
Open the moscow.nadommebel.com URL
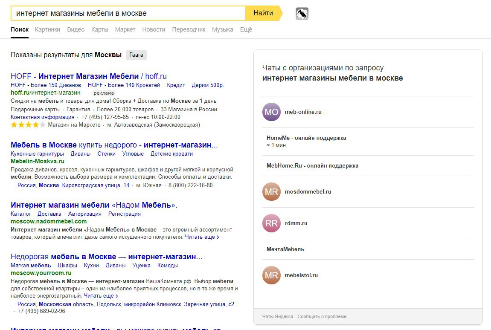49,221
